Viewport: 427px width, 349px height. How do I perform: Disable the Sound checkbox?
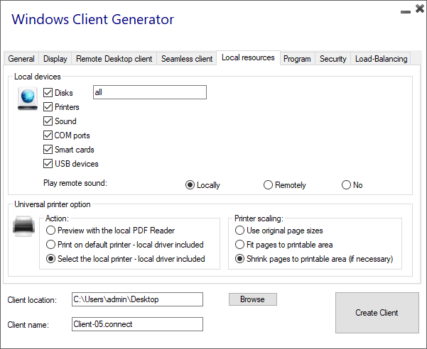click(x=48, y=121)
